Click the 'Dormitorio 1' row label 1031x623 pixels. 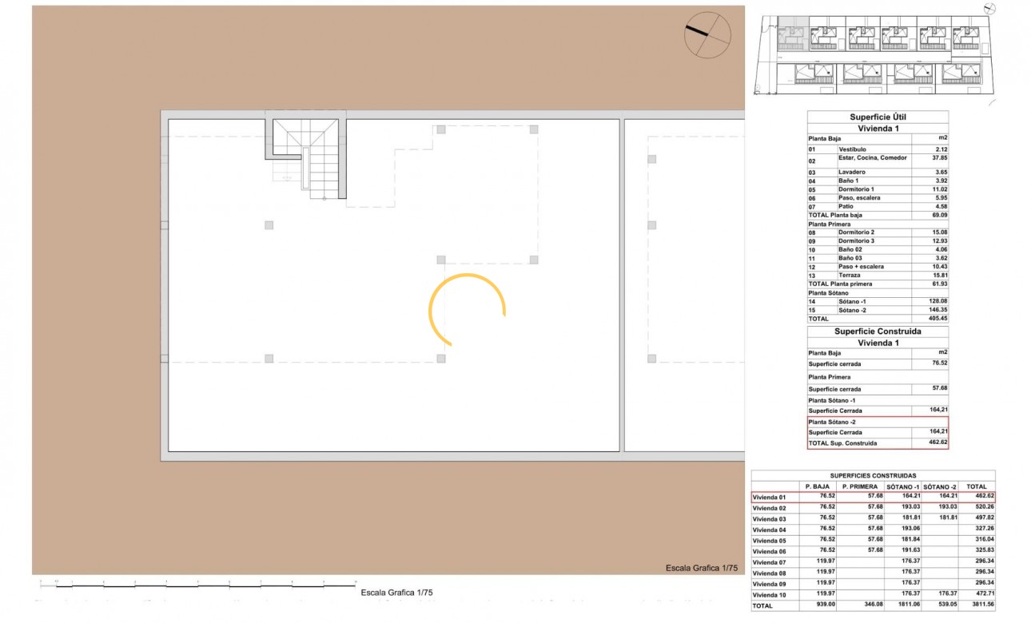pyautogui.click(x=856, y=189)
